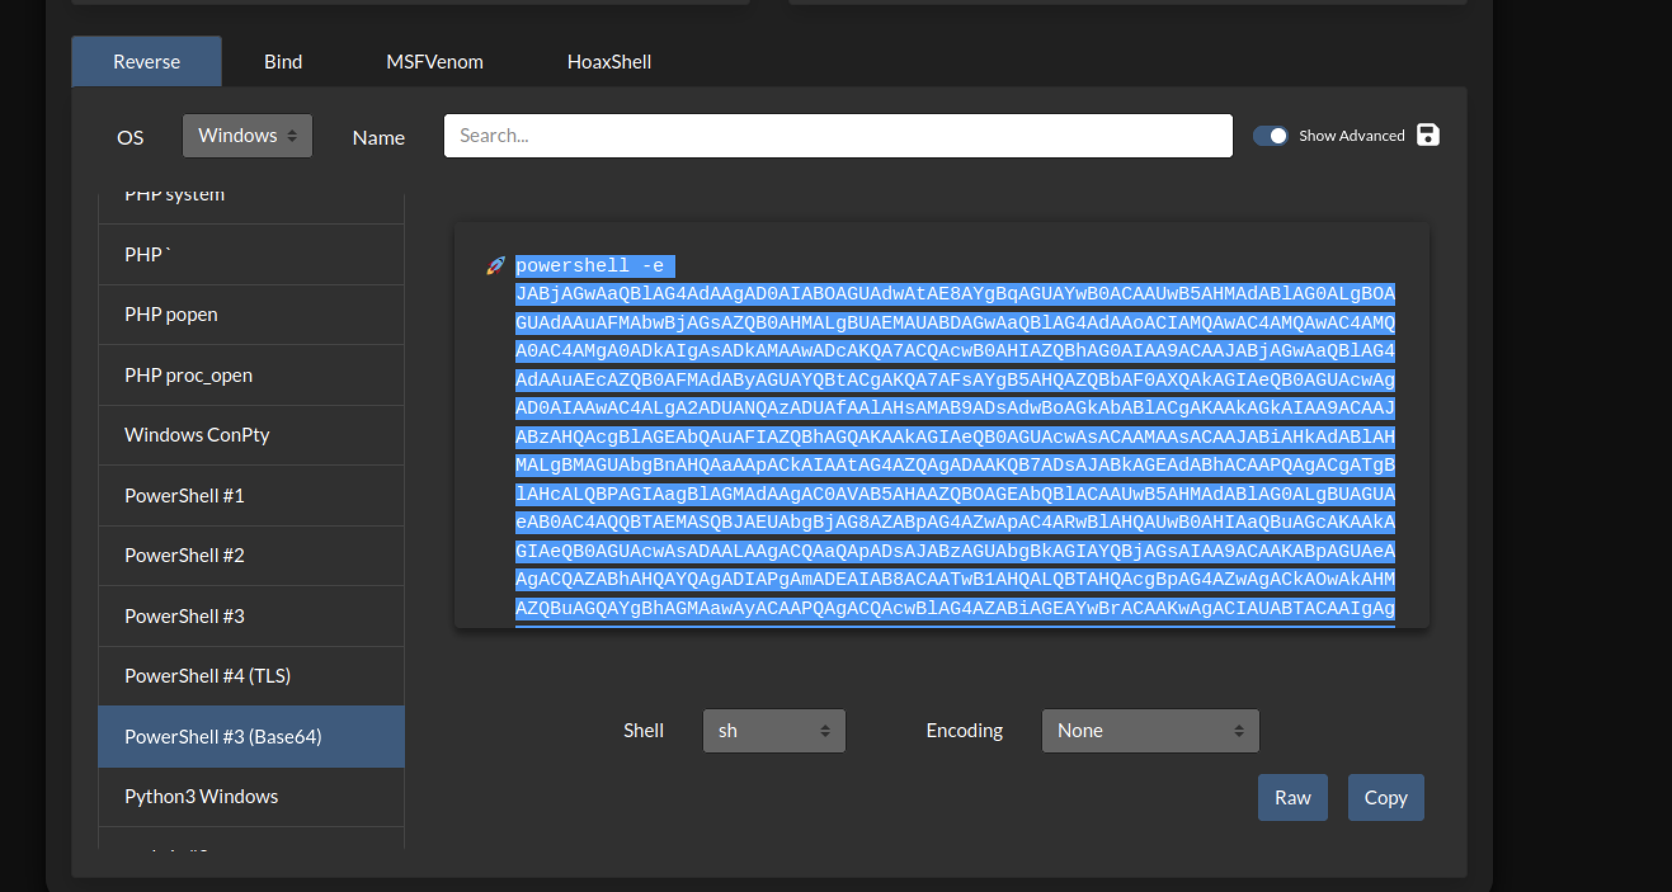The width and height of the screenshot is (1672, 892).
Task: Click the Copy button
Action: (1385, 797)
